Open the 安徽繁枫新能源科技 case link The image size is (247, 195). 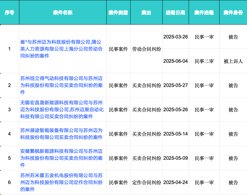[62, 158]
